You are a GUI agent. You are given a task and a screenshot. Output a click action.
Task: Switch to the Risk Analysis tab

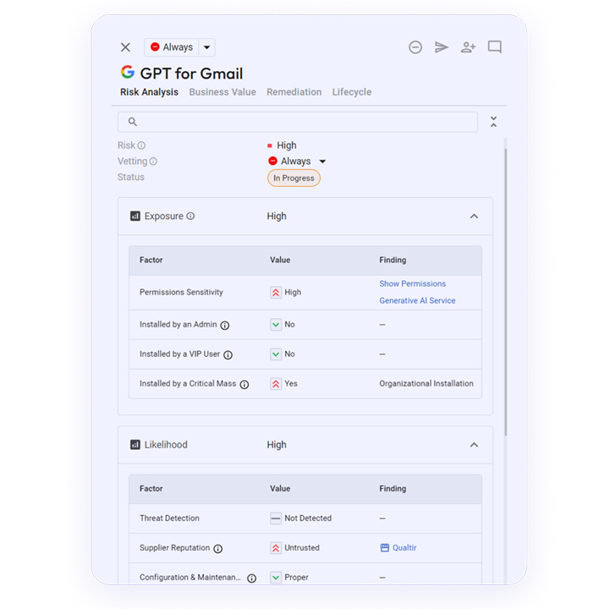tap(149, 92)
